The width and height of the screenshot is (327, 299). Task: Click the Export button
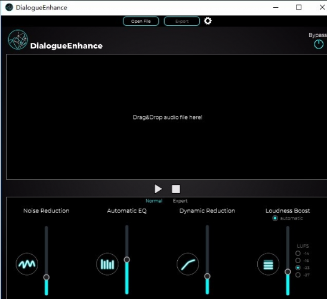tap(182, 21)
